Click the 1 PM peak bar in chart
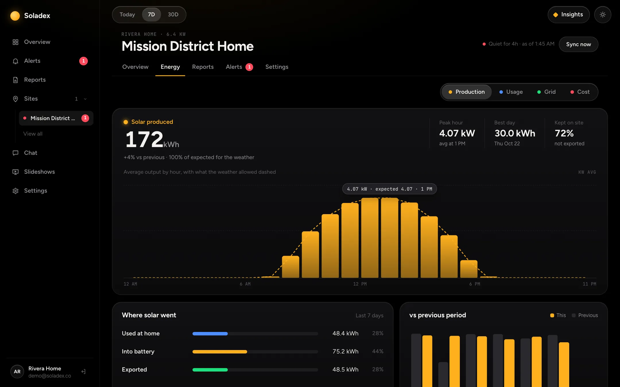This screenshot has height=387, width=620. (390, 238)
